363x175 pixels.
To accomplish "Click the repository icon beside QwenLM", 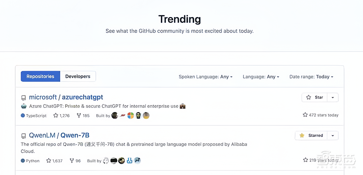I will coord(24,136).
